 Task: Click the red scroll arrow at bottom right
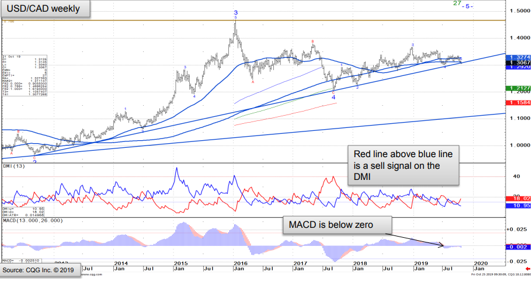tap(528, 268)
